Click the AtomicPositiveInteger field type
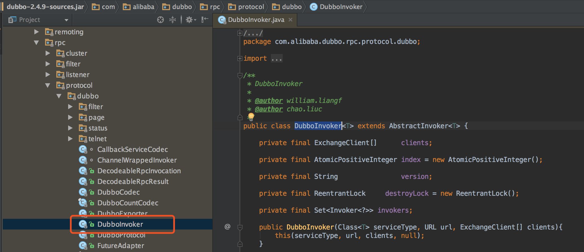Screen dimensions: 584x252 [x=356, y=159]
